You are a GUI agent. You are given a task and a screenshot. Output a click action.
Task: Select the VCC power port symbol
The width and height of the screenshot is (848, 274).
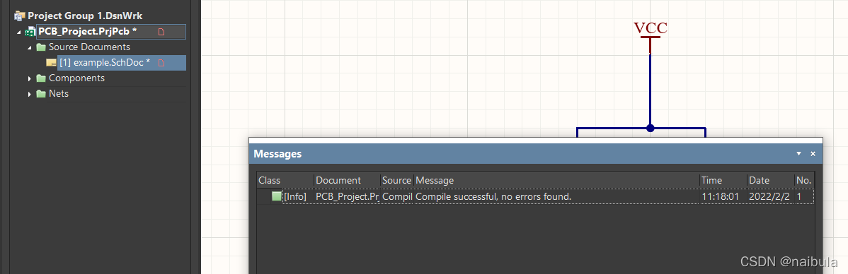[650, 37]
